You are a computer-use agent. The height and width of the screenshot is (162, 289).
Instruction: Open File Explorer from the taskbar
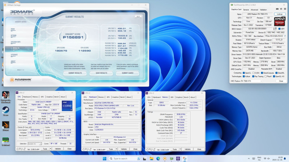click(151, 158)
